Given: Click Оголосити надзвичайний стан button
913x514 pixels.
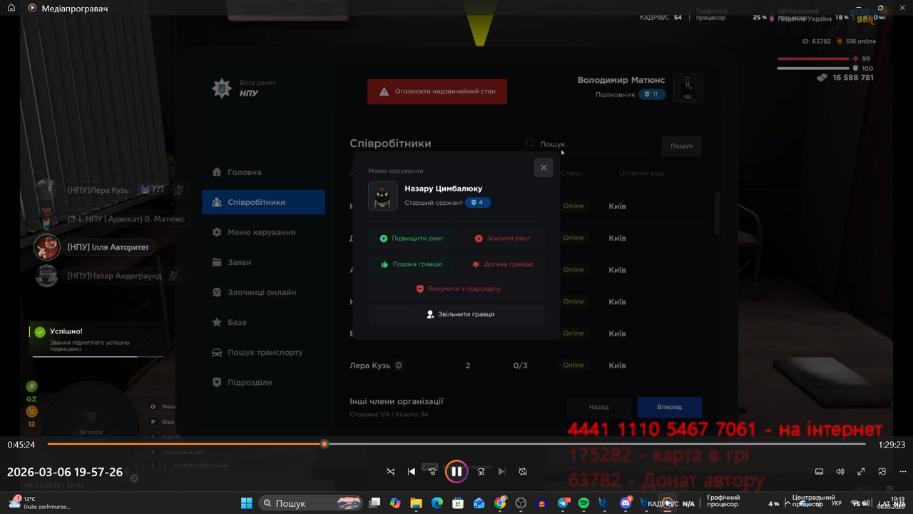Looking at the screenshot, I should (x=437, y=91).
